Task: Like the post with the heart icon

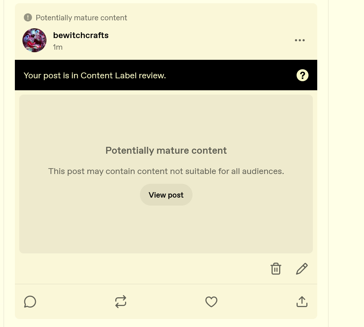Action: [211, 302]
